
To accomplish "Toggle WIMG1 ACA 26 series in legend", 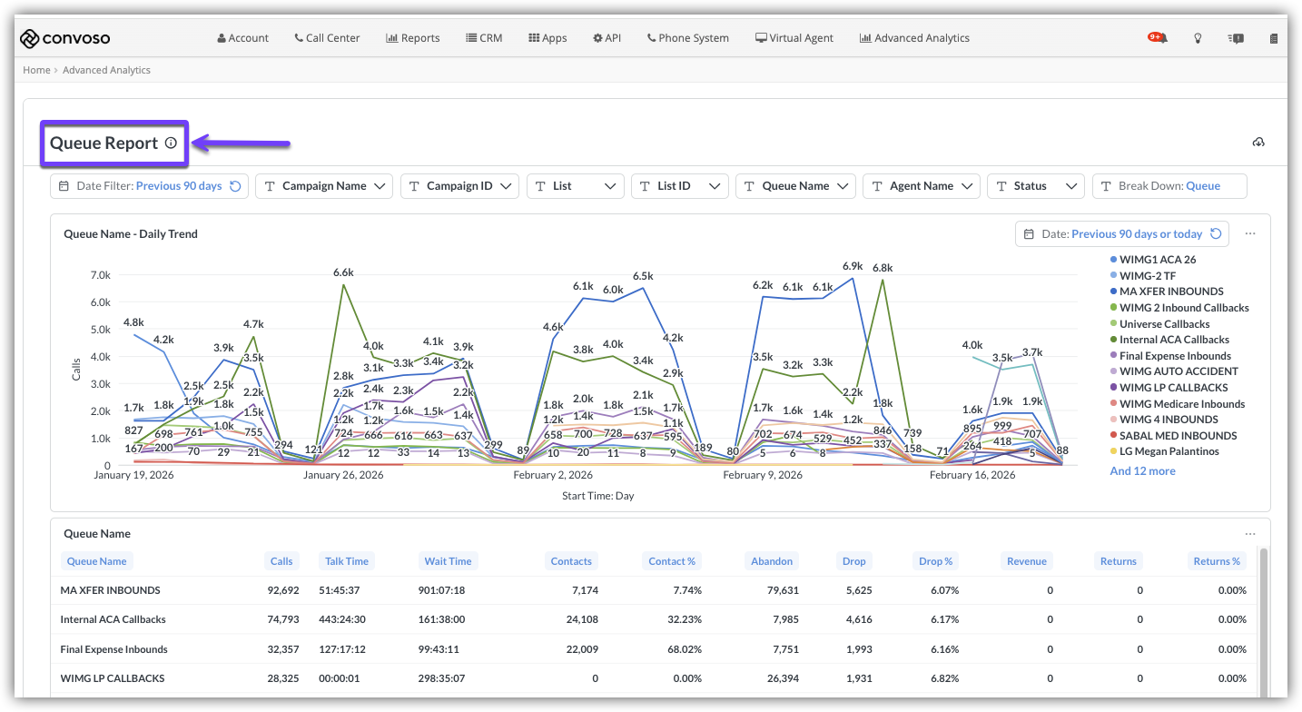I will [1157, 260].
